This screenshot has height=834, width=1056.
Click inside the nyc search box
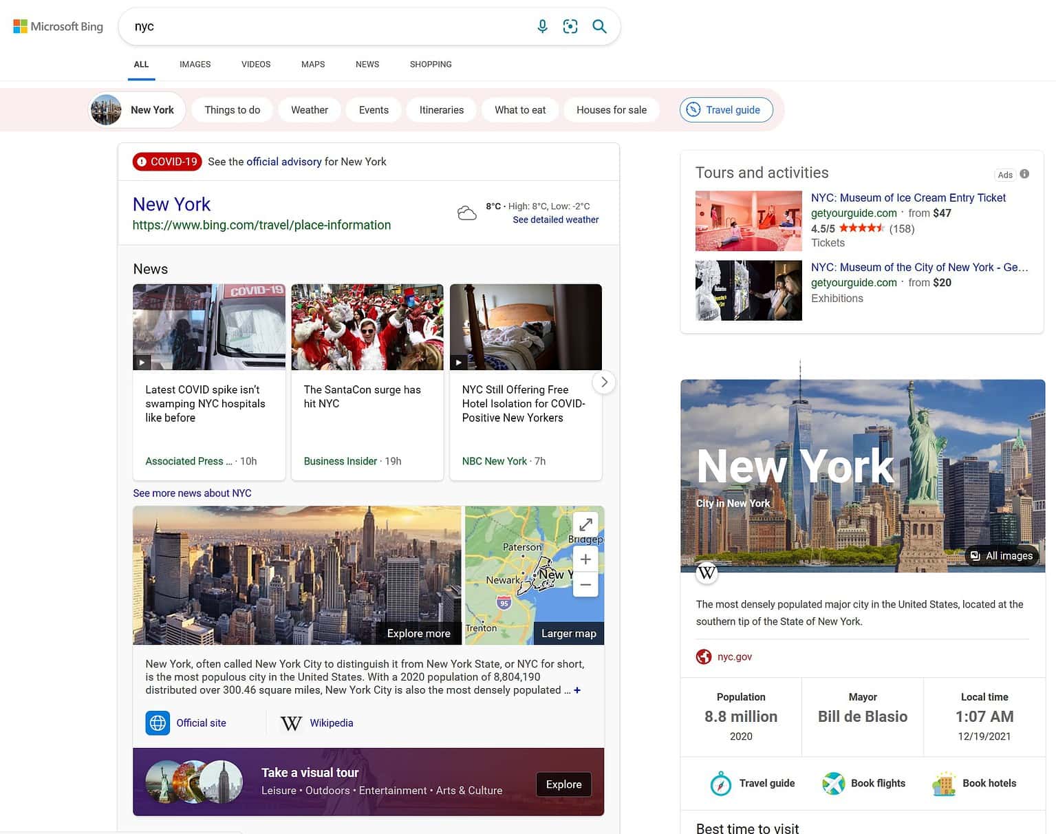tap(310, 25)
